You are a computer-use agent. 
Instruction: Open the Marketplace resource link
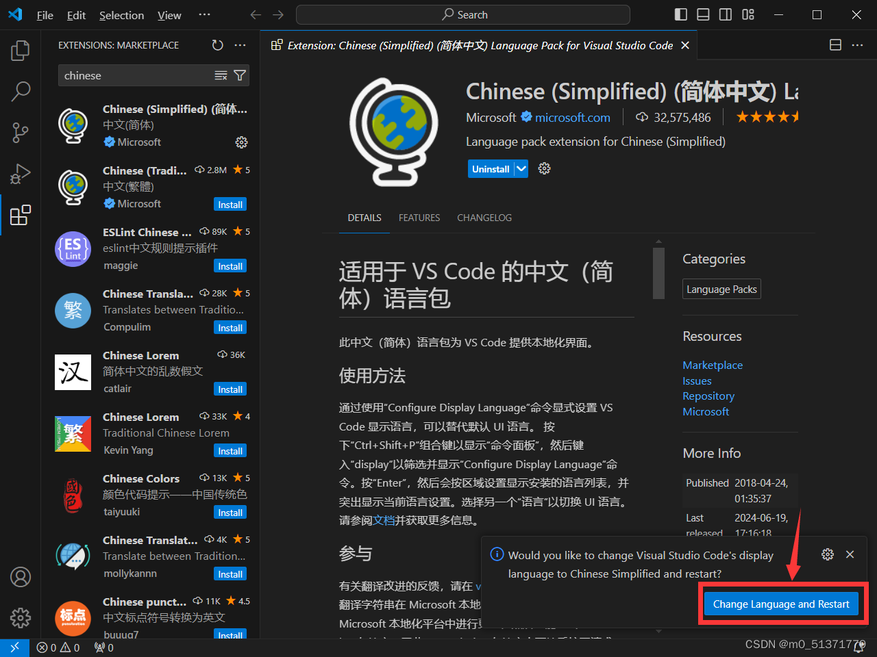tap(713, 365)
